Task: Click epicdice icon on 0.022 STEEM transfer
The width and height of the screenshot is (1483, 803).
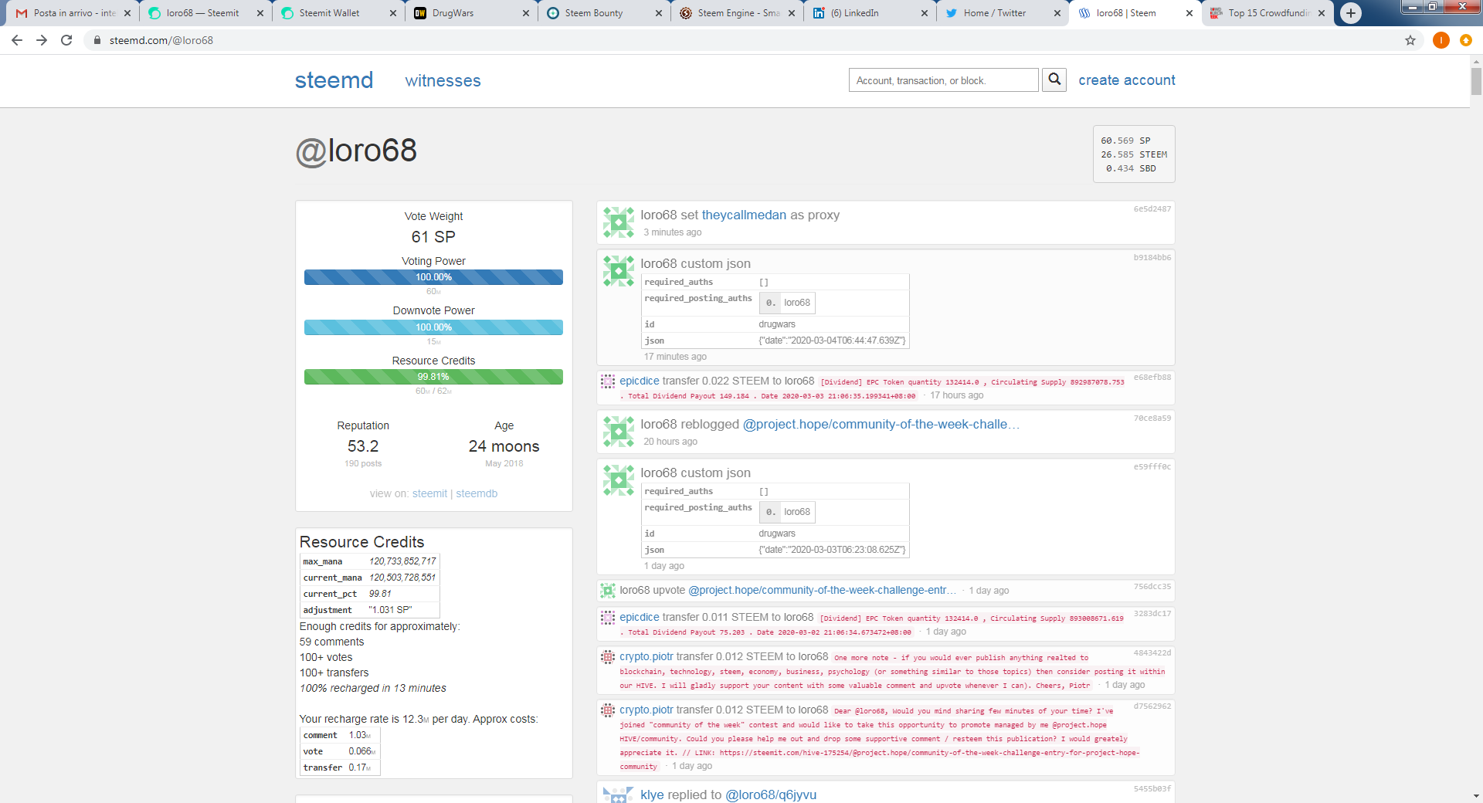Action: pyautogui.click(x=608, y=381)
